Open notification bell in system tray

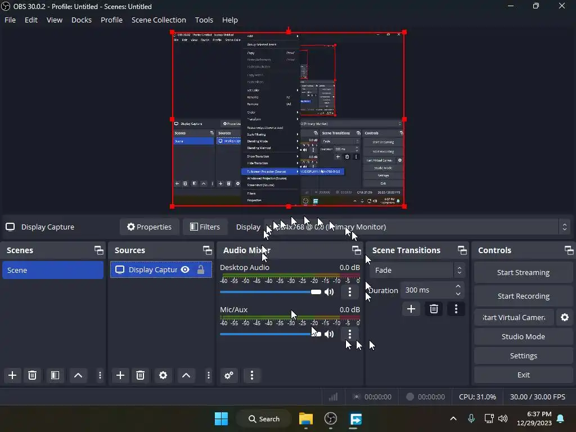(561, 418)
